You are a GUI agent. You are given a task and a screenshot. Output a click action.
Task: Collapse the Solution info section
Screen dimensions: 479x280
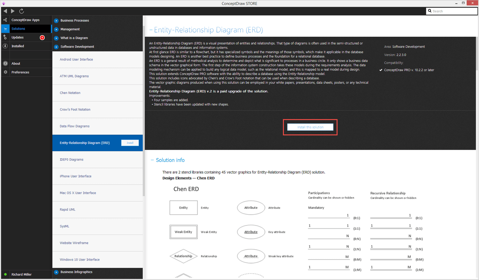152,160
